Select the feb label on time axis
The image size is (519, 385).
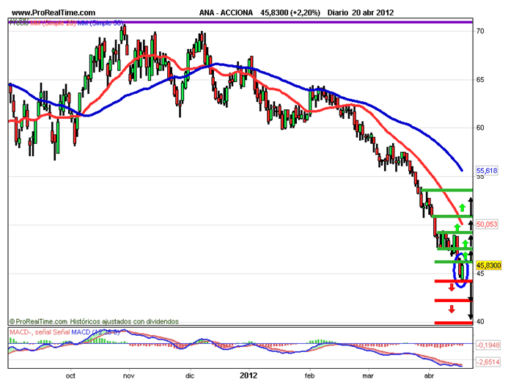click(309, 375)
